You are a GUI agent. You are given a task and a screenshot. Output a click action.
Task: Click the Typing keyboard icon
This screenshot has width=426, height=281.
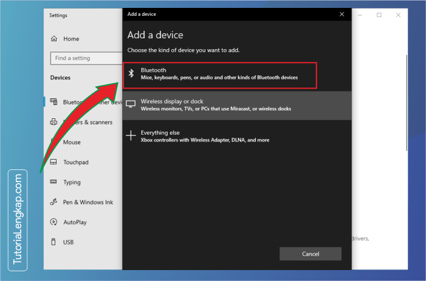pos(53,181)
